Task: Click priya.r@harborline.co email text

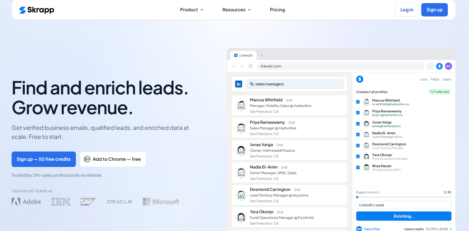Action: pyautogui.click(x=387, y=115)
